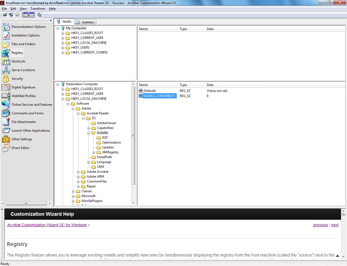The image size is (347, 266).
Task: Collapse My Computer tree node
Action: tap(58, 28)
